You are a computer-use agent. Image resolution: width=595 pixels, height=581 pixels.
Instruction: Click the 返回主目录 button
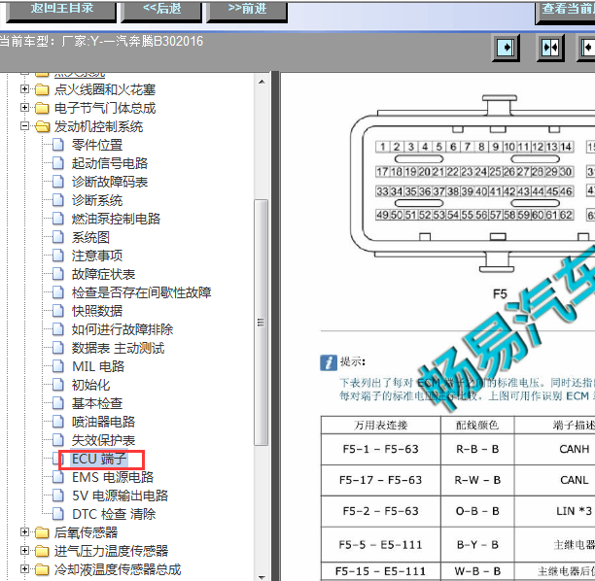pos(61,10)
